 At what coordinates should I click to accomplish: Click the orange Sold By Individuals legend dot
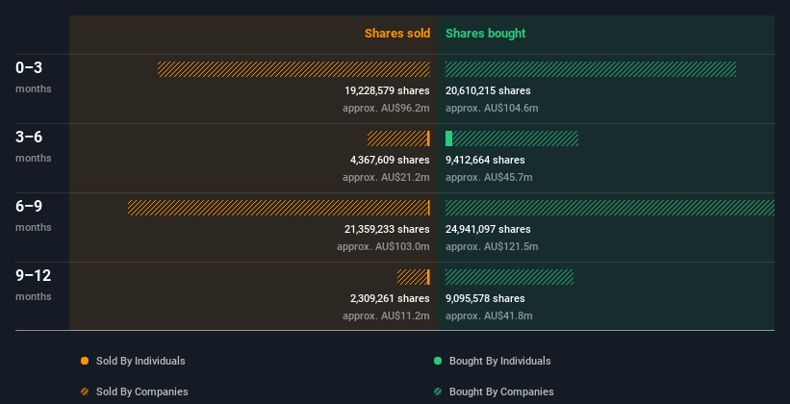[85, 361]
